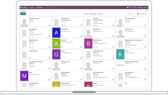
Task: Expand the Filters dropdown
Action: 86,14
